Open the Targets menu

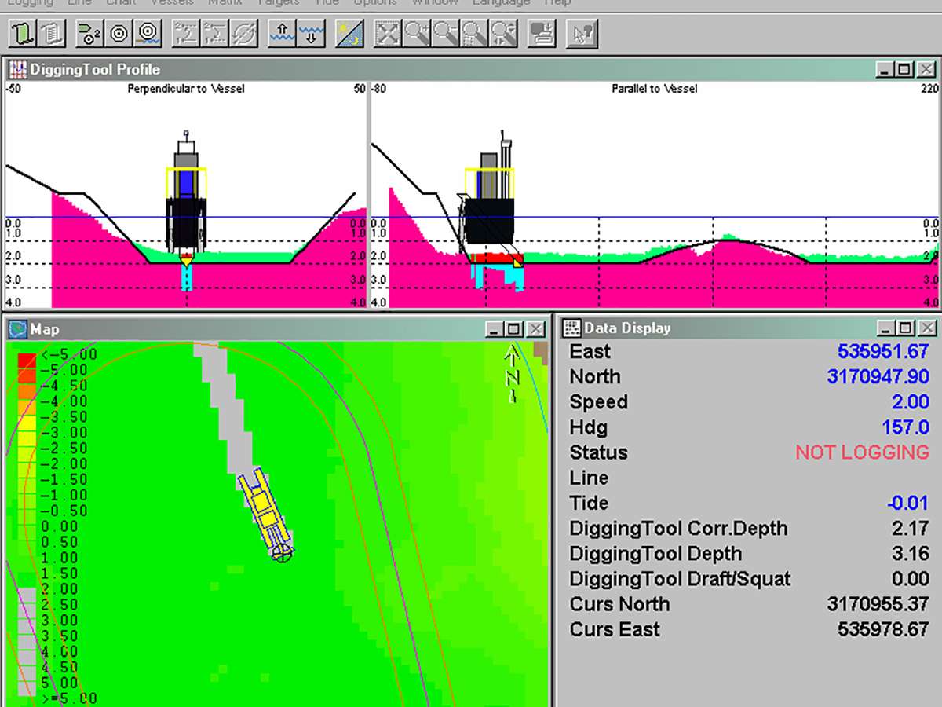click(279, 3)
